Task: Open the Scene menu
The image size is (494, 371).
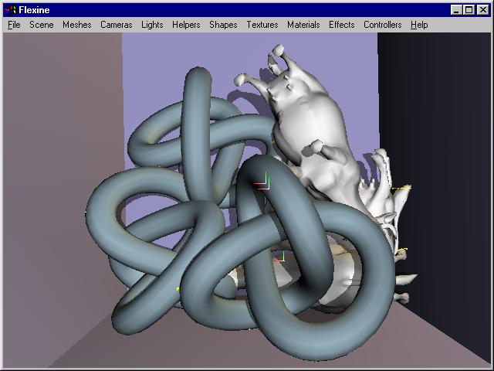Action: pos(41,25)
